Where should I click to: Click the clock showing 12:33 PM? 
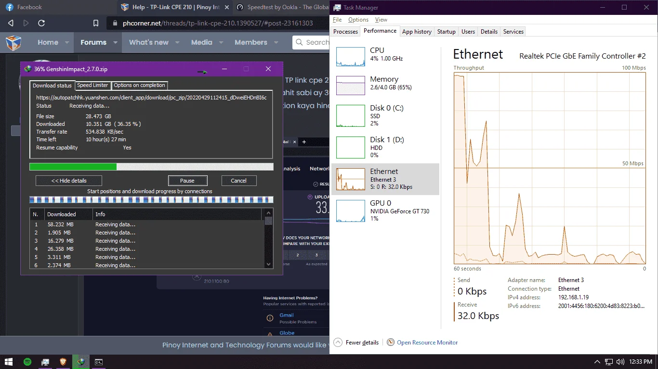[x=640, y=362]
